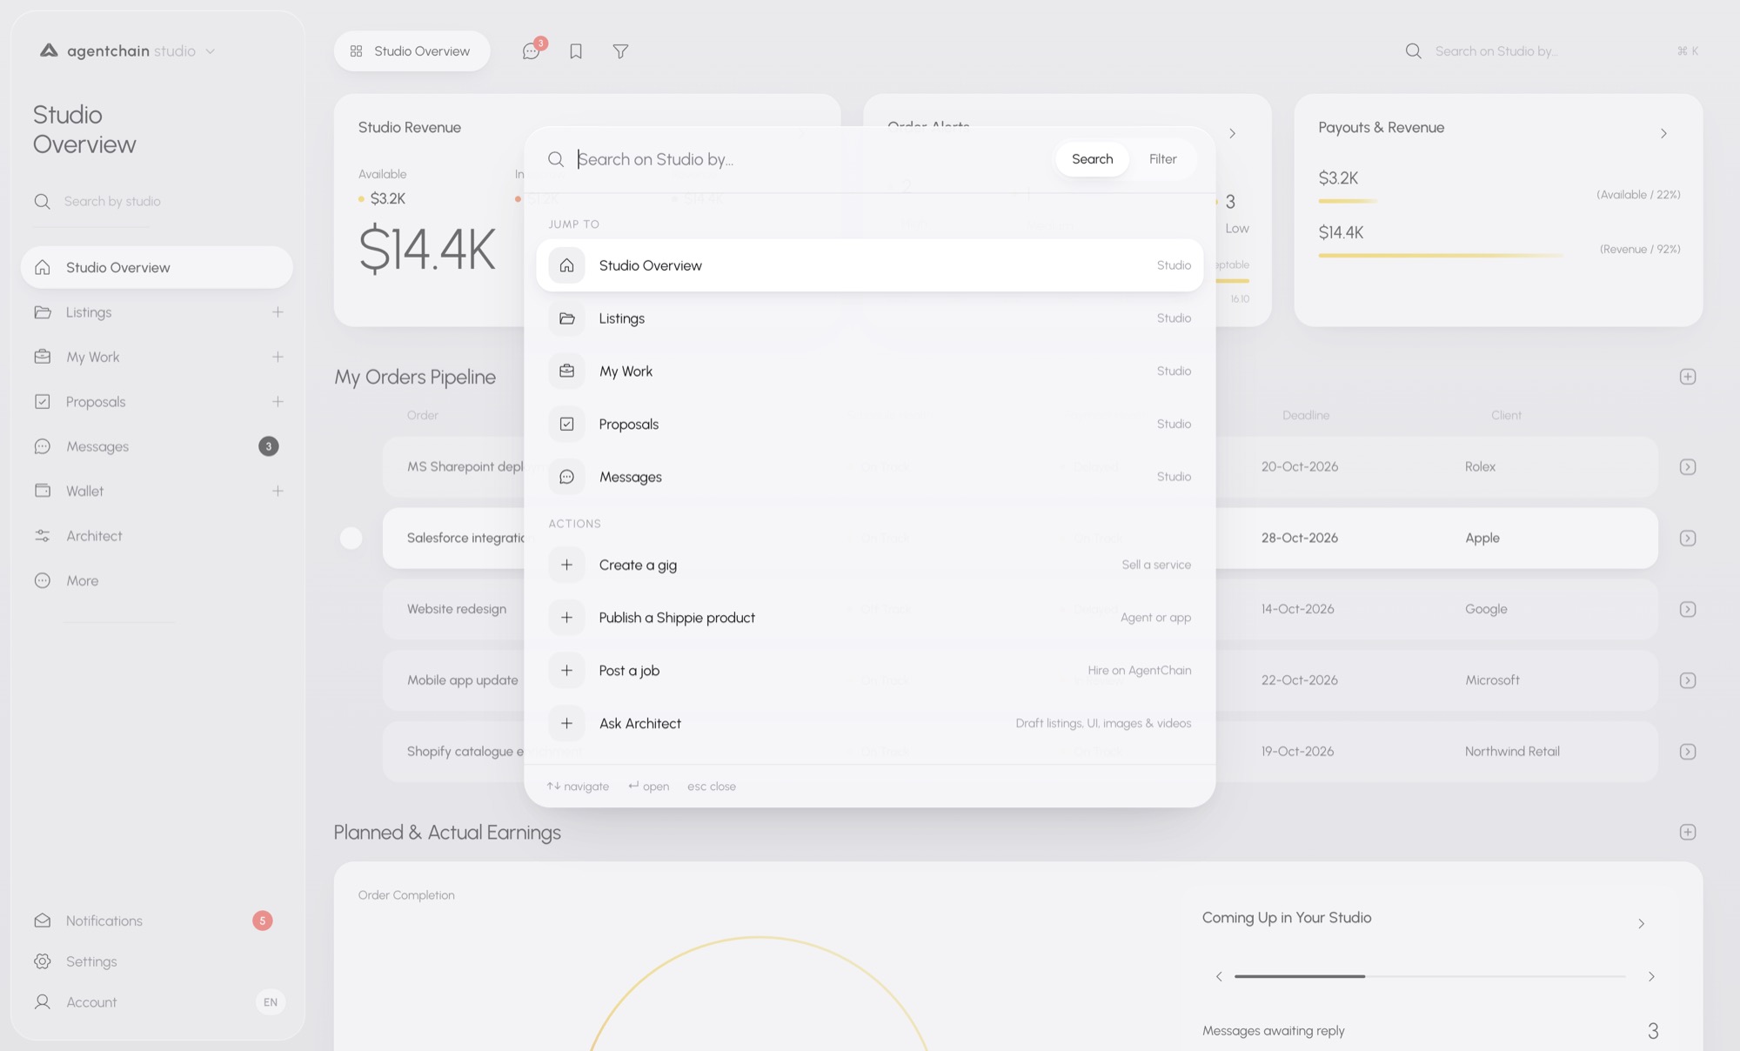The width and height of the screenshot is (1740, 1051).
Task: Jump to Messages in command palette
Action: (870, 477)
